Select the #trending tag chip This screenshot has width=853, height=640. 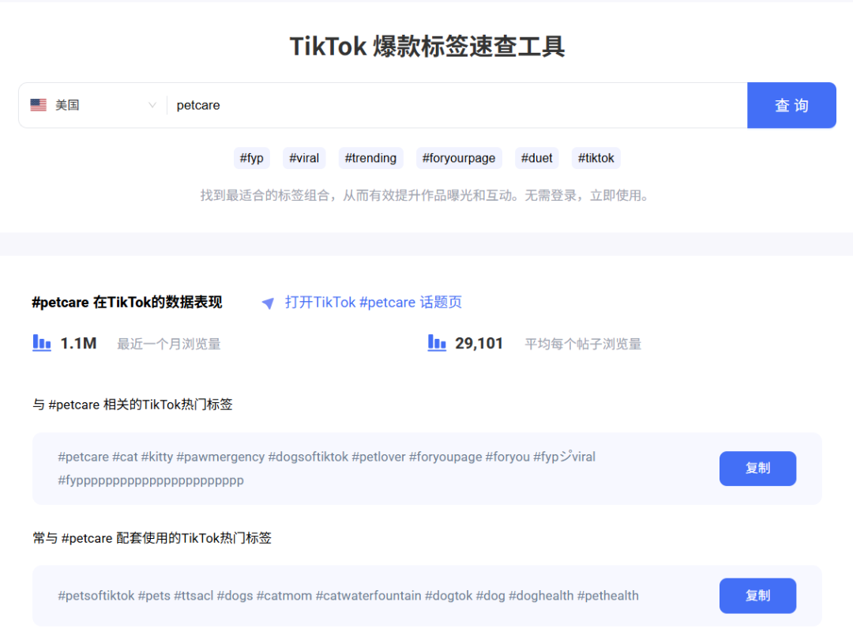pyautogui.click(x=370, y=158)
